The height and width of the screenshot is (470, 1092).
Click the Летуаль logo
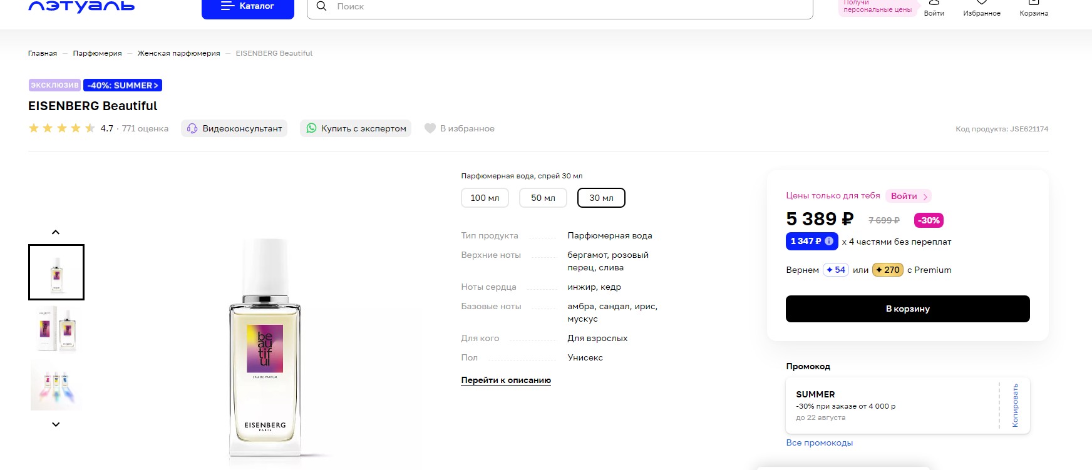(x=81, y=6)
